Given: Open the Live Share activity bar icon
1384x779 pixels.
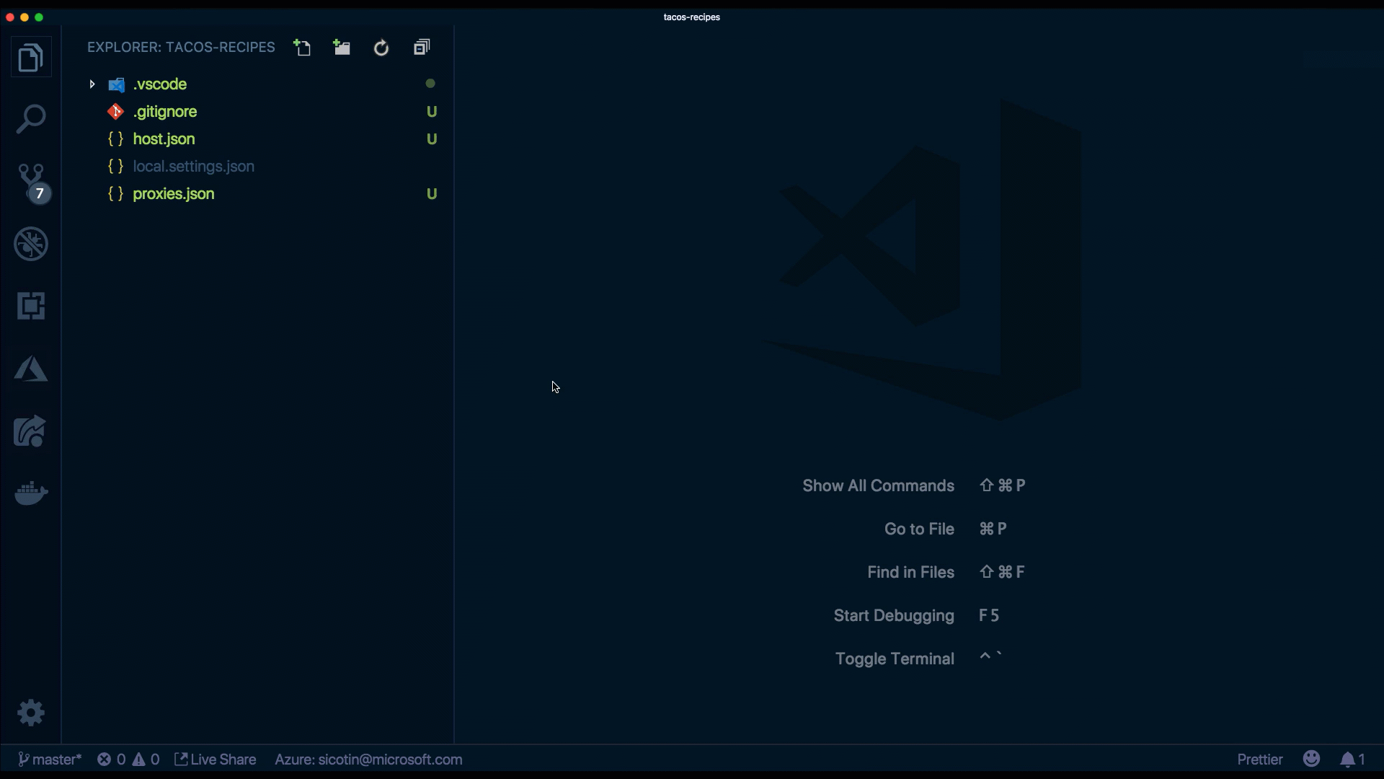Looking at the screenshot, I should pos(30,431).
